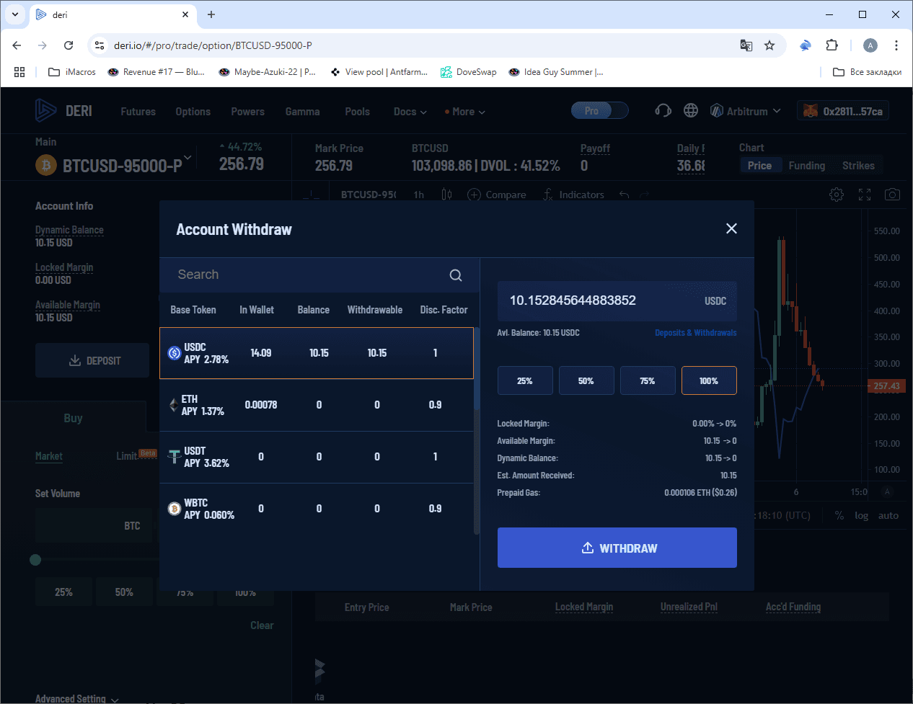Switch chart to Funding tab
913x704 pixels.
[806, 166]
